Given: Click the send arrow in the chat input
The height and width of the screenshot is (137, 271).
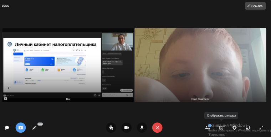Looking at the screenshot, I should (x=131, y=95).
